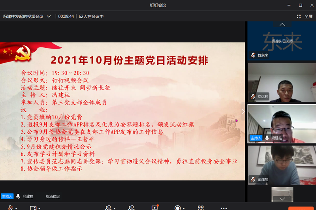
Task: Open the apps grid icon
Action: (x=201, y=208)
